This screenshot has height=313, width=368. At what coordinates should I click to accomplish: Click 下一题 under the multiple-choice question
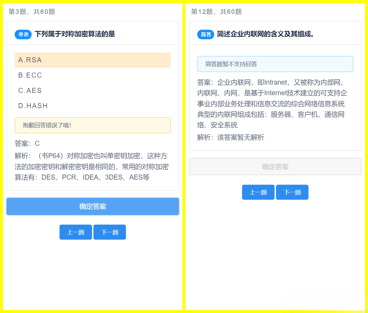pyautogui.click(x=109, y=232)
